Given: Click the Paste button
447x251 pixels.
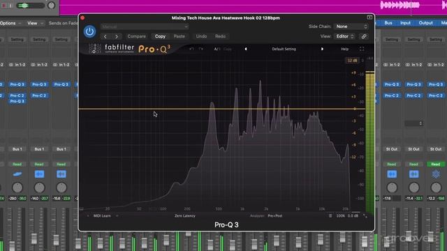Looking at the screenshot, I should coord(179,36).
